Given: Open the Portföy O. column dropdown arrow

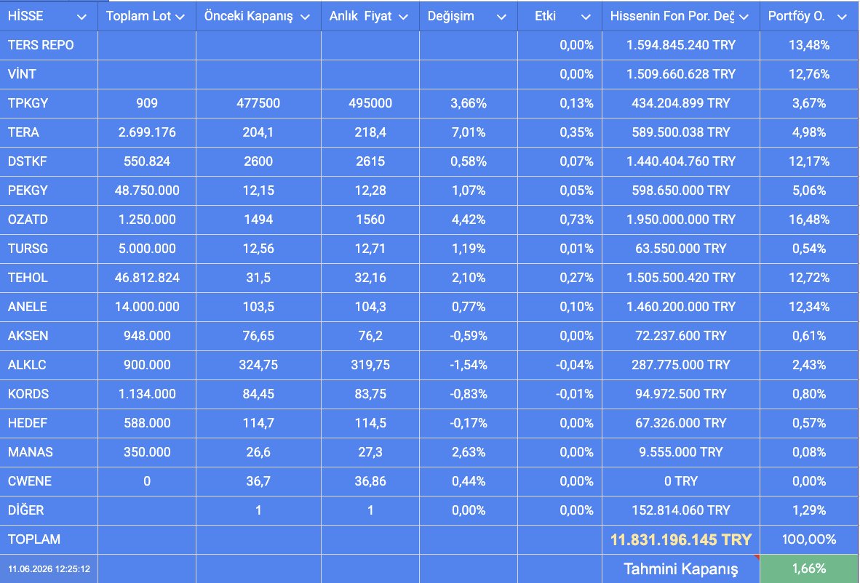Looking at the screenshot, I should [842, 17].
